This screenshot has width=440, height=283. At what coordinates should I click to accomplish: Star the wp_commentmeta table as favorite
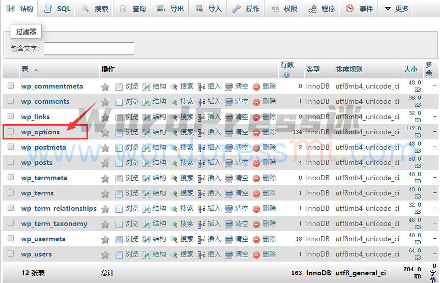click(105, 87)
